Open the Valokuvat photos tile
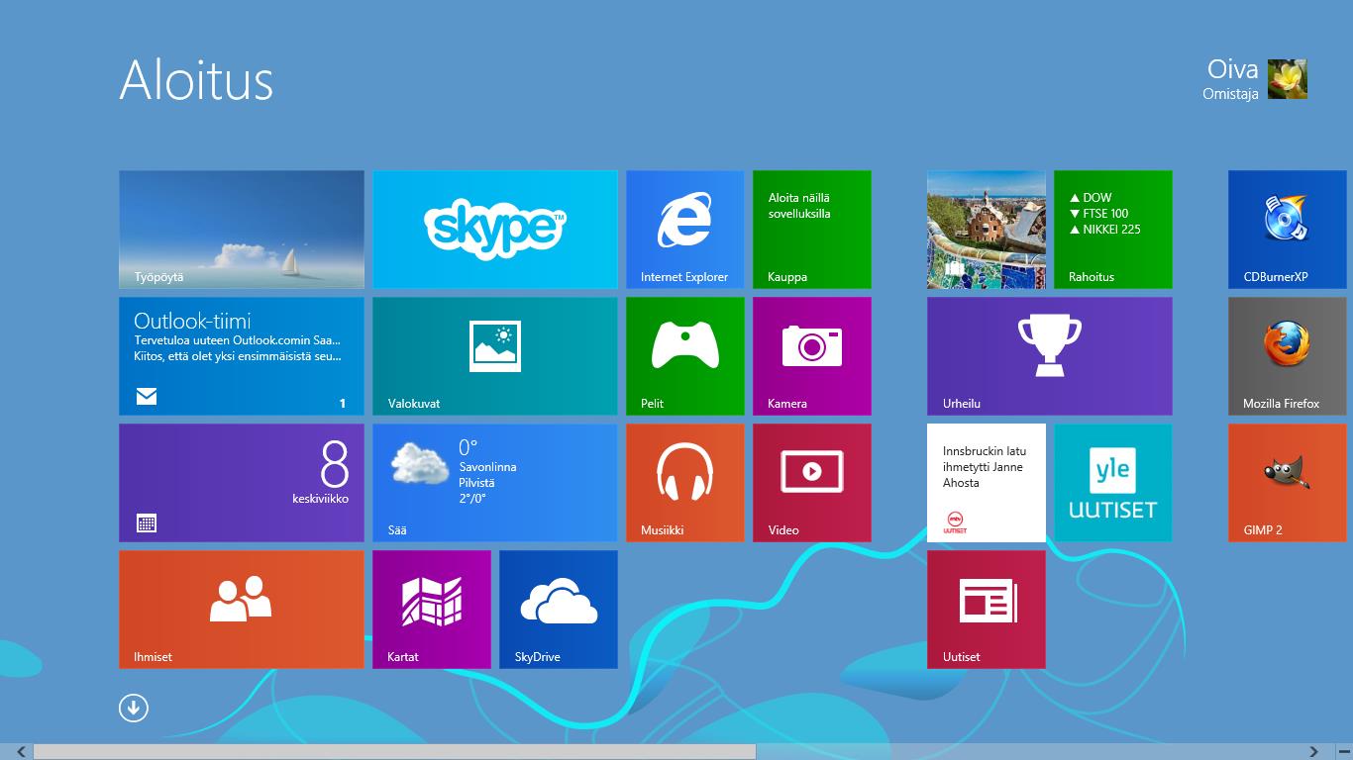 point(495,356)
